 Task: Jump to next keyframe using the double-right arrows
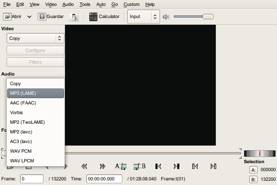click(x=102, y=166)
